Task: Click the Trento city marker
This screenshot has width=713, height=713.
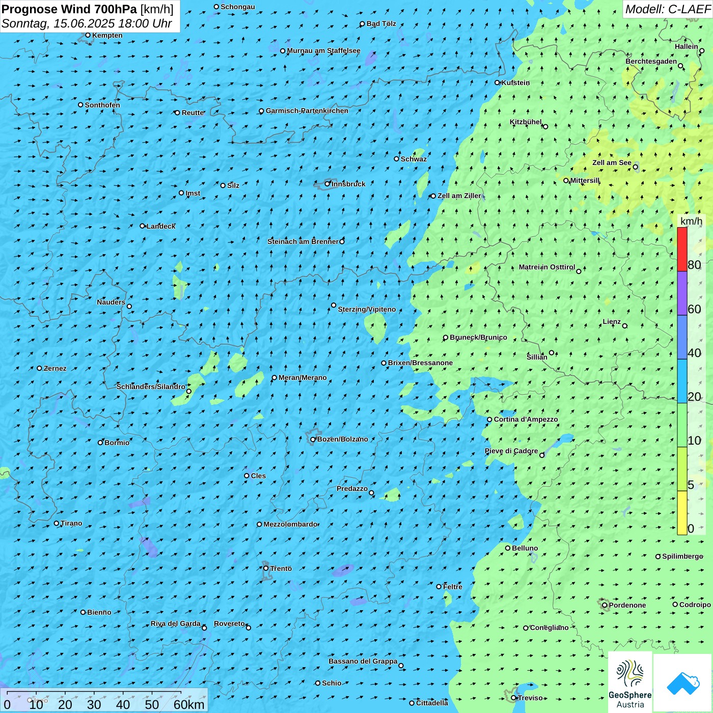Action: click(266, 568)
